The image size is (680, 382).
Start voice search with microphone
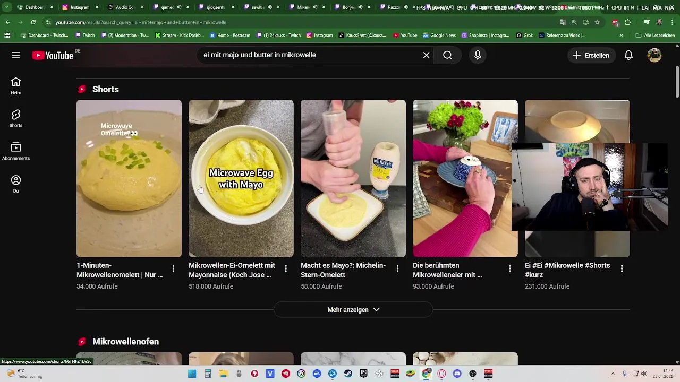click(x=478, y=55)
